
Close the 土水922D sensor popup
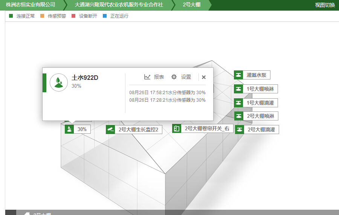[x=204, y=77]
